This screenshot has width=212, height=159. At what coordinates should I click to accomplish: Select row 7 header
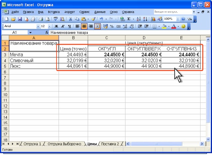5,78
